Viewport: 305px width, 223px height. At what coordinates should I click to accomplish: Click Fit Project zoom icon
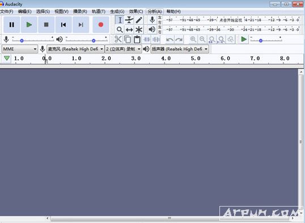click(x=221, y=40)
